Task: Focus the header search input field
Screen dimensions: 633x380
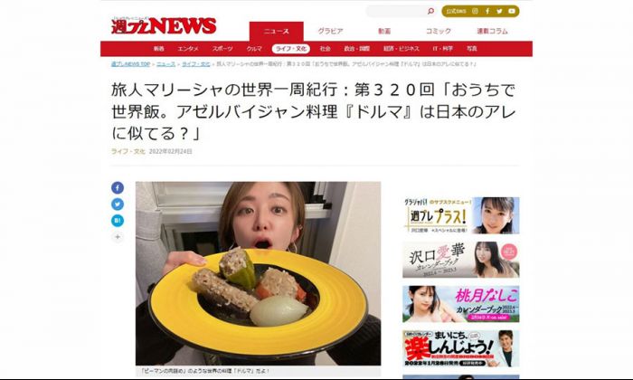Action: point(396,11)
